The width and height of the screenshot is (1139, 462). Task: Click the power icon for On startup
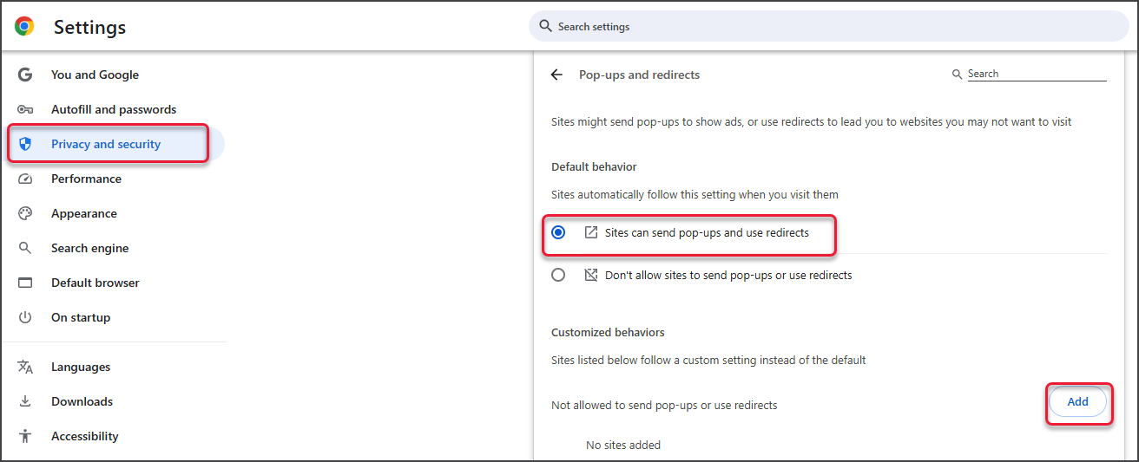(25, 318)
